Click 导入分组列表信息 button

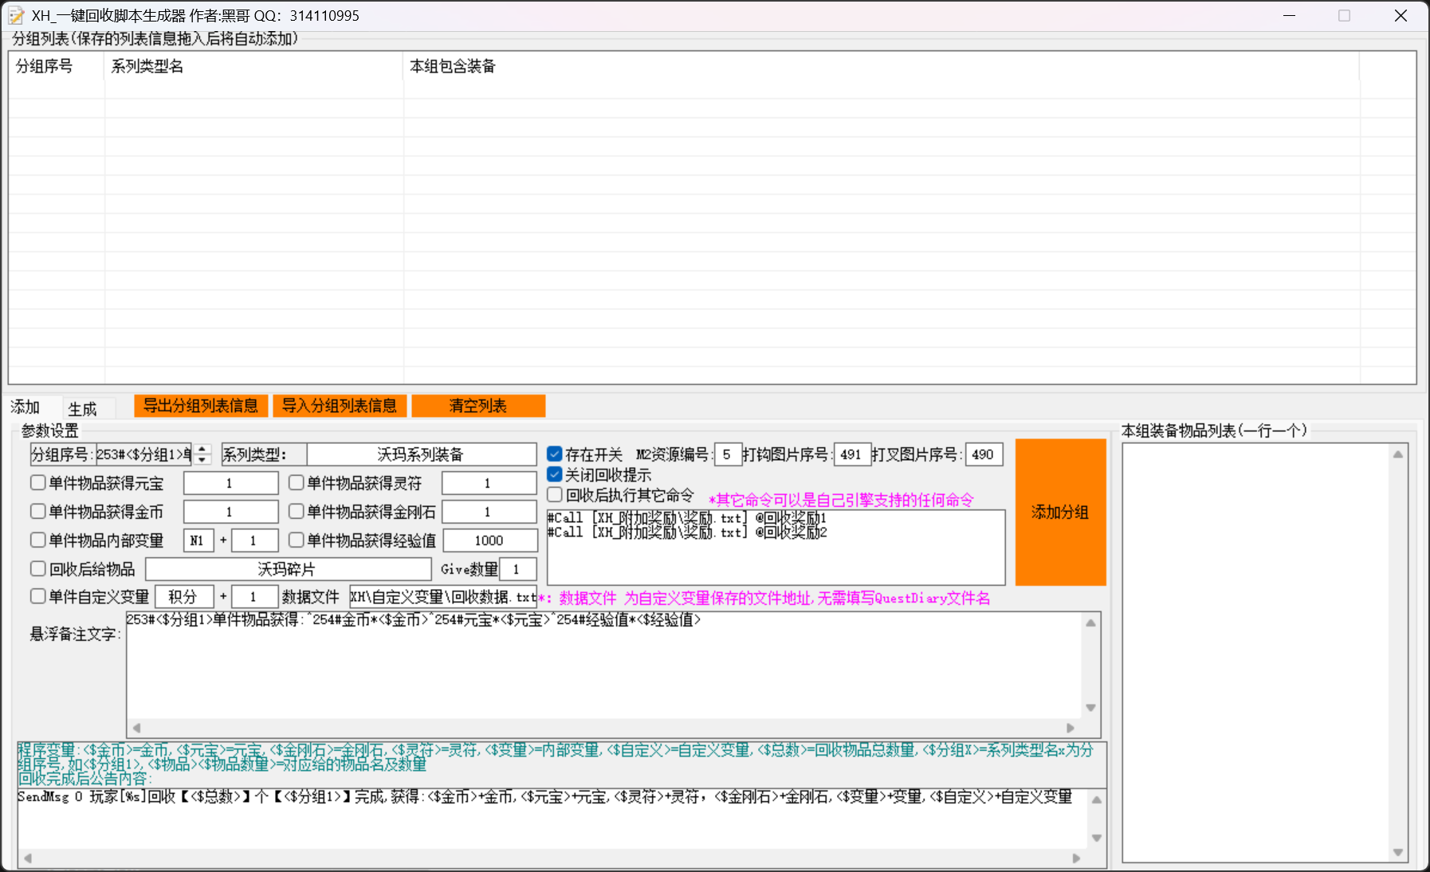tap(340, 406)
